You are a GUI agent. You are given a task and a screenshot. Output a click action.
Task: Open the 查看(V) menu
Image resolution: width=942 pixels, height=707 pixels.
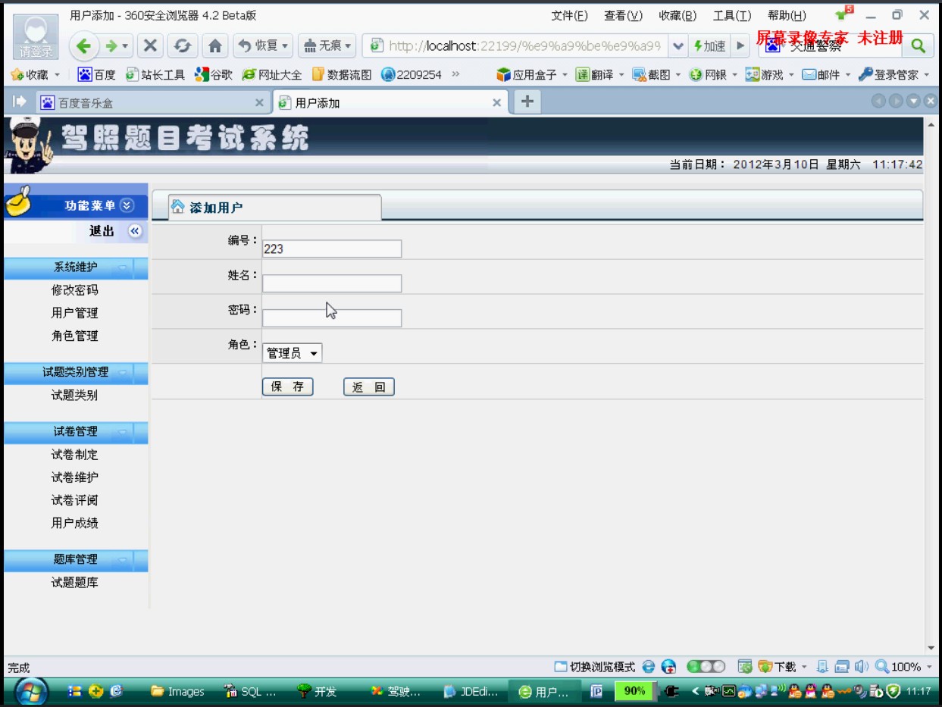[623, 15]
